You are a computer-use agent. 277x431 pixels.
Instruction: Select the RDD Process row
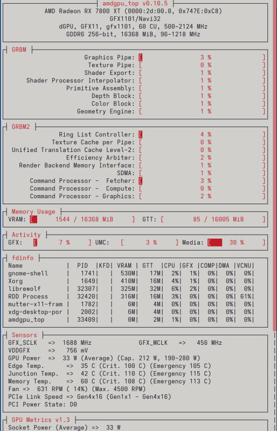click(x=131, y=296)
